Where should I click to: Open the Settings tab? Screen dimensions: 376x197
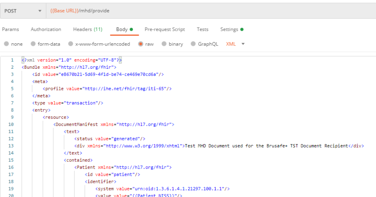click(x=229, y=30)
